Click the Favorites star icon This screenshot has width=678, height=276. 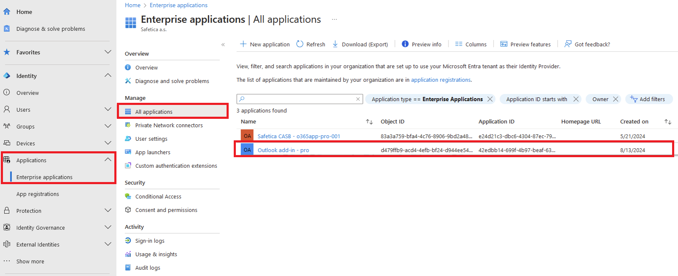click(7, 52)
